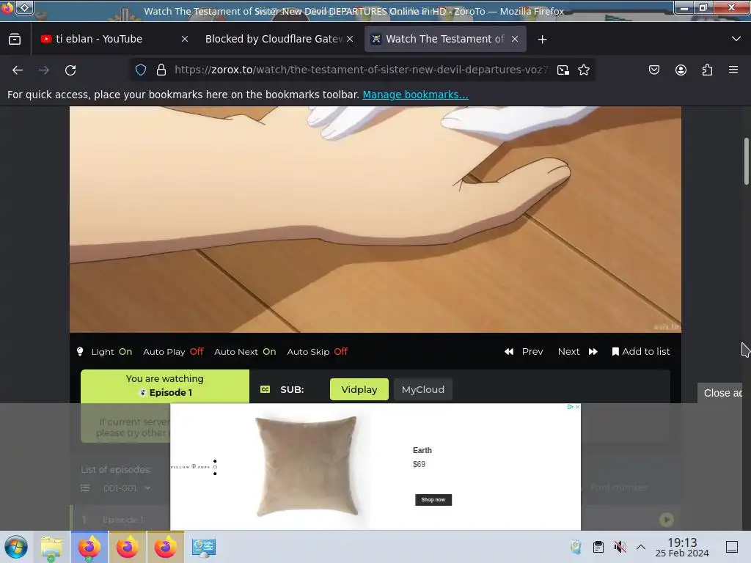Open Firefox application hamburger menu
Image resolution: width=751 pixels, height=563 pixels.
click(733, 70)
